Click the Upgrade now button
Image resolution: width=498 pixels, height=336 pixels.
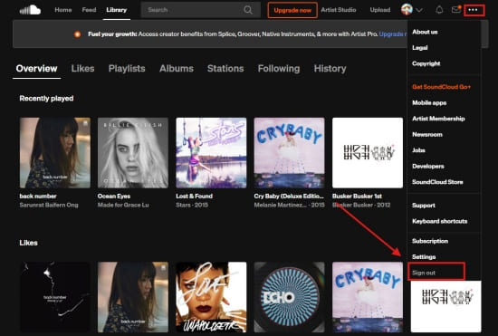coord(292,10)
